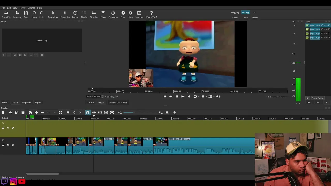Jump to the previous marker

click(x=74, y=112)
